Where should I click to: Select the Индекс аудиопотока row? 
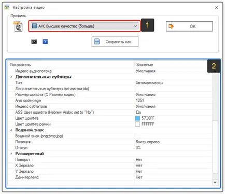click(x=110, y=71)
